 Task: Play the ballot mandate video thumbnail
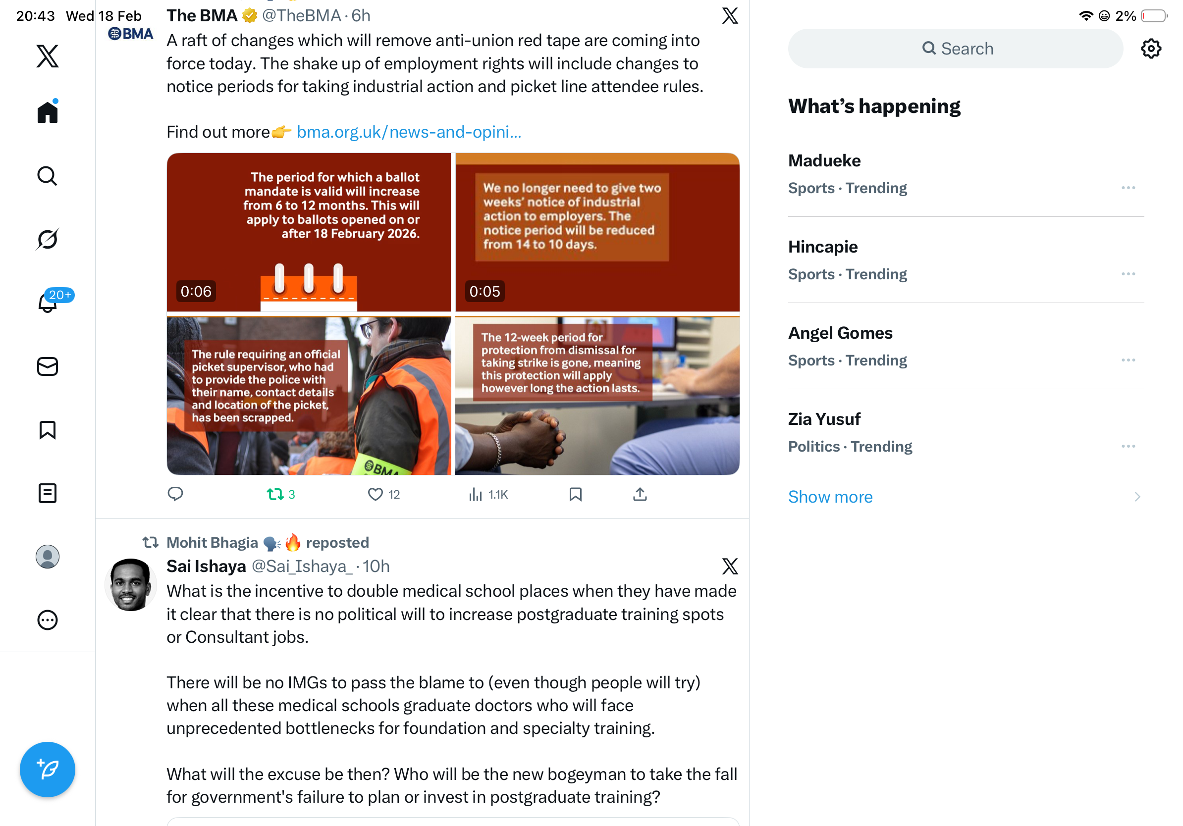[x=309, y=233]
